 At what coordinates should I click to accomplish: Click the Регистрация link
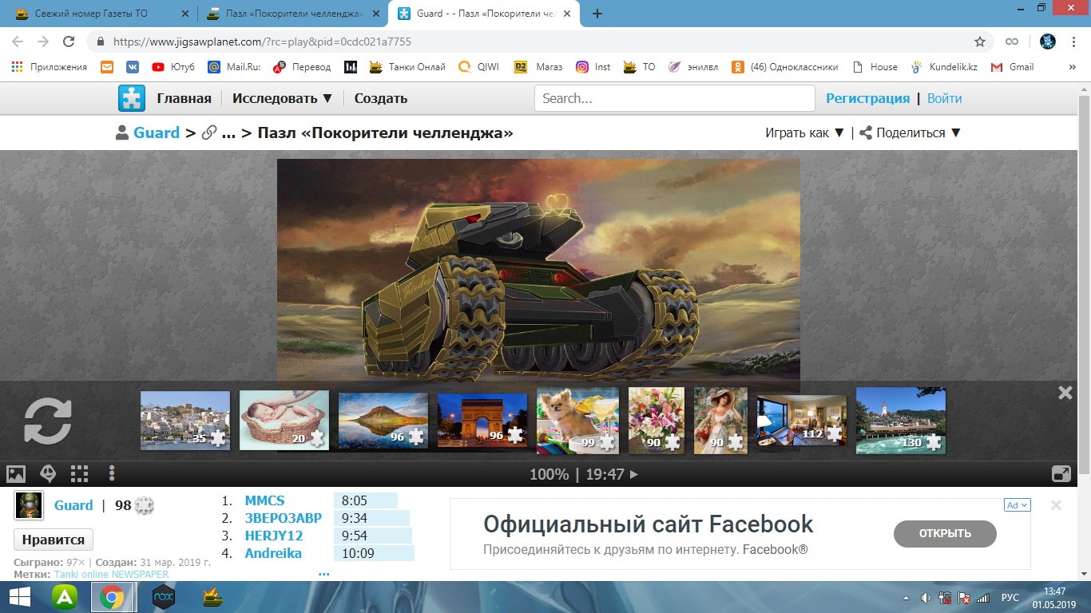867,98
